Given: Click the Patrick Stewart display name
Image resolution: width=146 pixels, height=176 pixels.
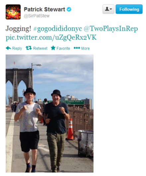Looking at the screenshot, I should pyautogui.click(x=44, y=9).
